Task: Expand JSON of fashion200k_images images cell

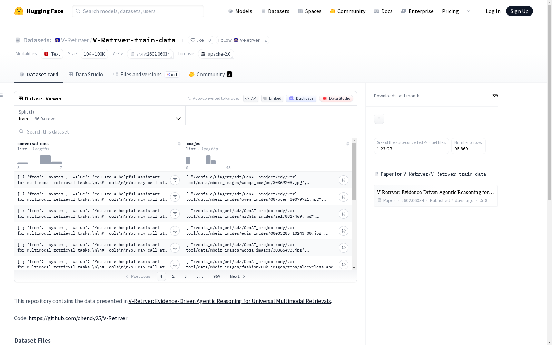Action: 344,265
